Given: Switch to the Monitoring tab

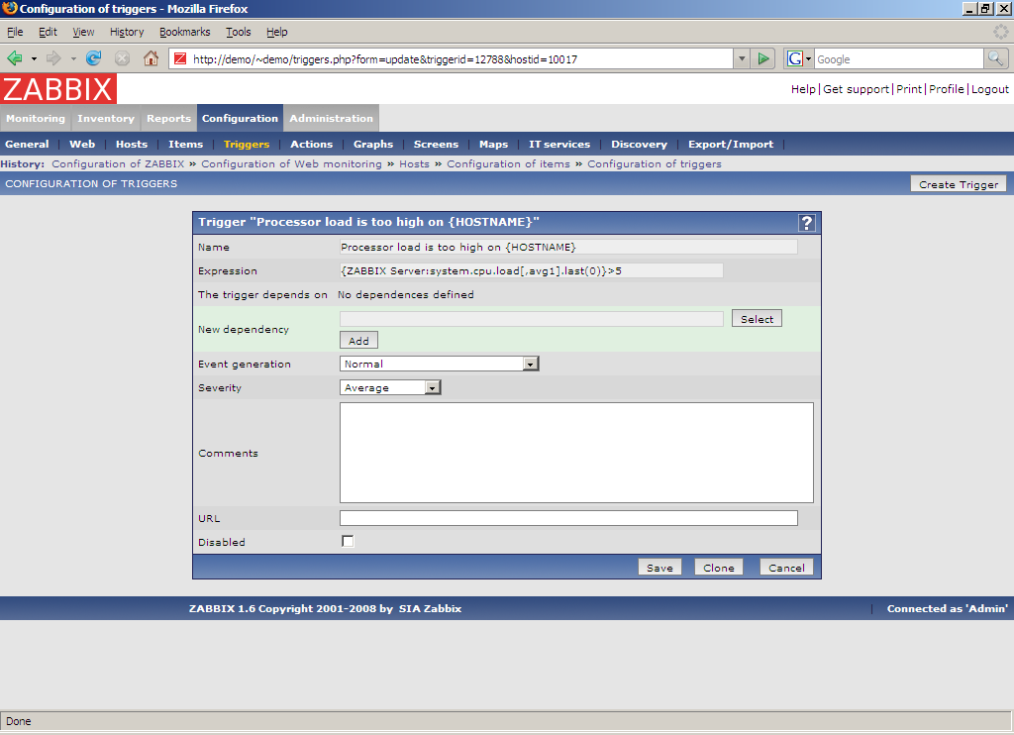Looking at the screenshot, I should 36,119.
